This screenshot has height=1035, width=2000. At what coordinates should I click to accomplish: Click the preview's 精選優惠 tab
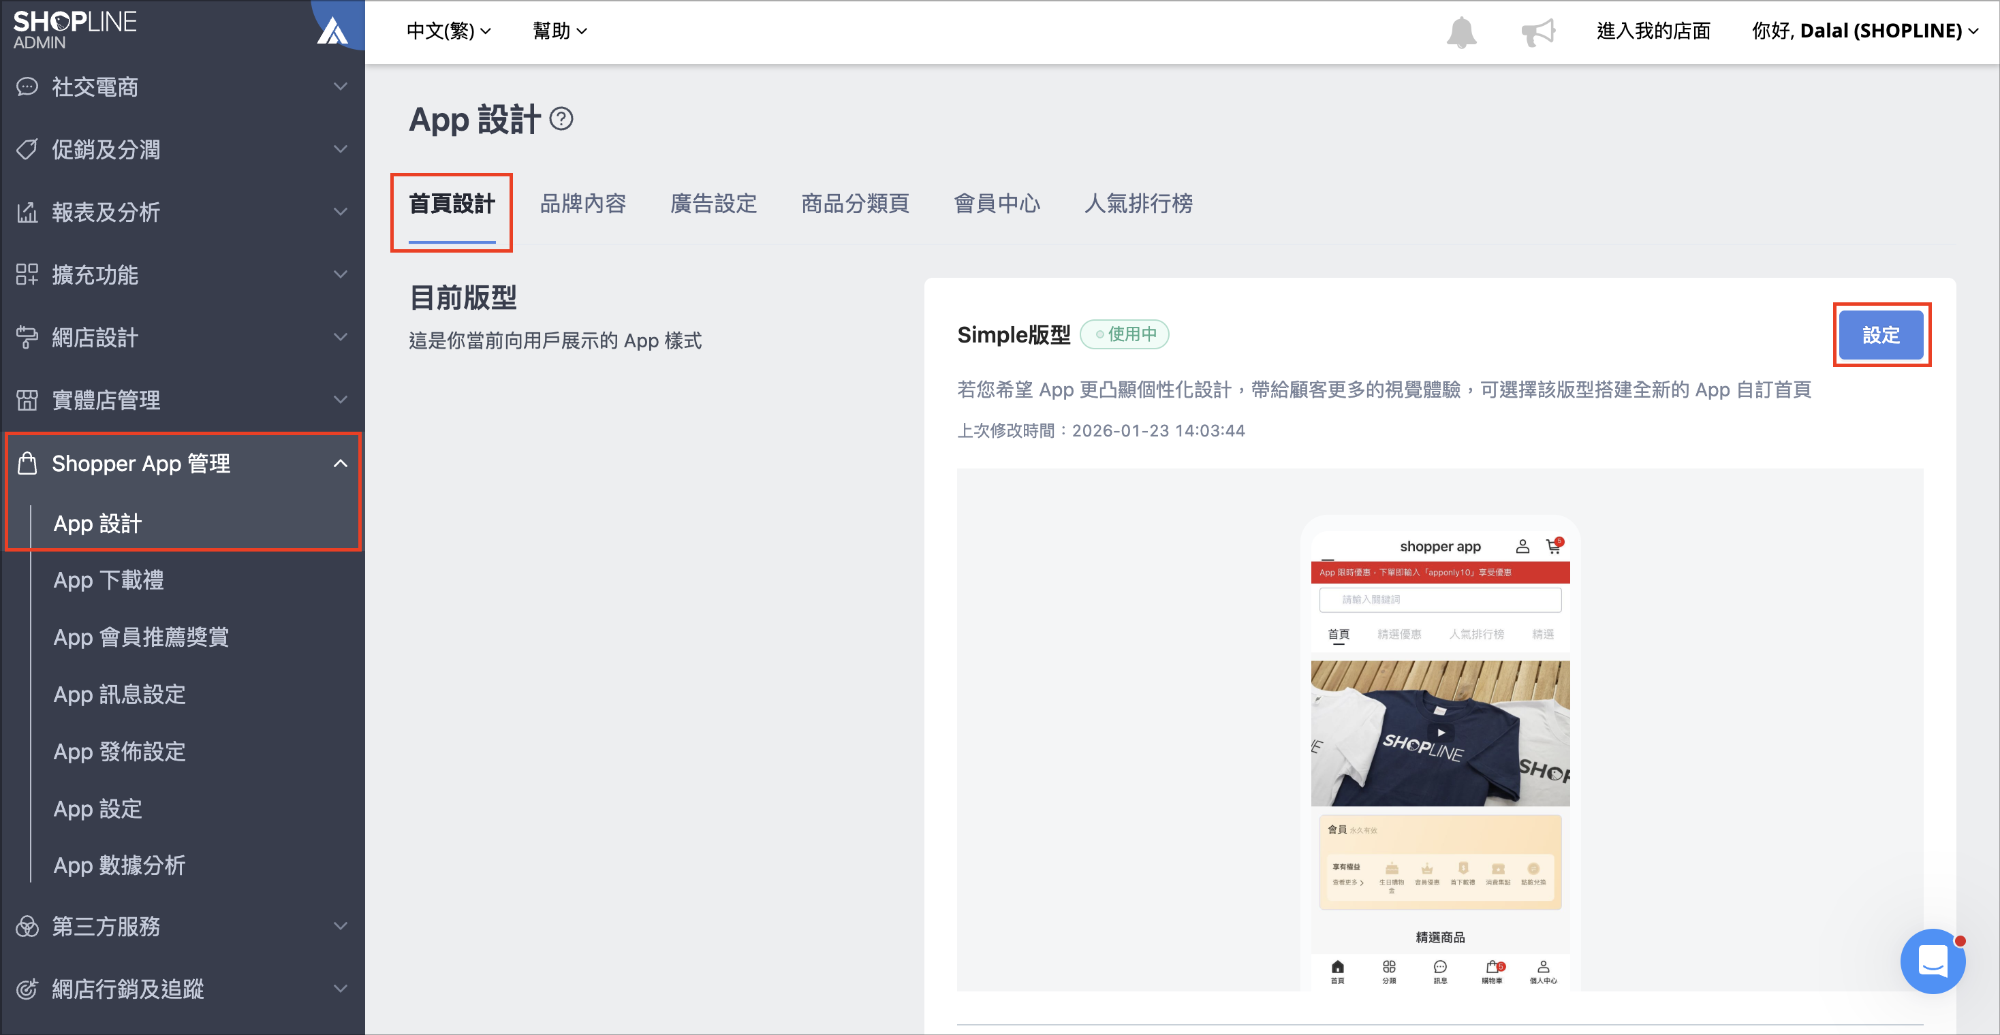click(x=1399, y=635)
